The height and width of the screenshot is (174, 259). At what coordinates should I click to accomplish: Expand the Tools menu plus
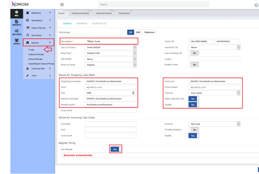tap(50, 76)
